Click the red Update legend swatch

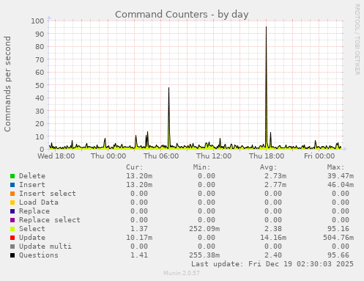[x=12, y=238]
